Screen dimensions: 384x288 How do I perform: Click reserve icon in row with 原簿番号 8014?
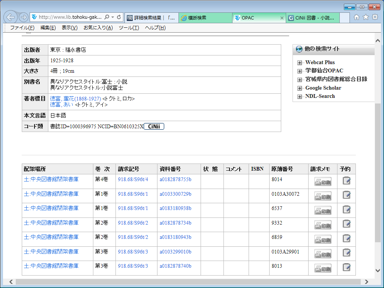click(x=346, y=181)
